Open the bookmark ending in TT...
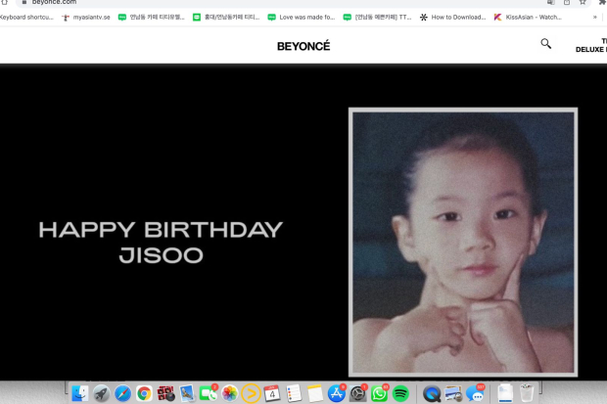The image size is (607, 404). coord(378,17)
